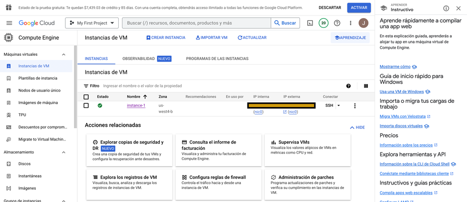Click the IP interna nic0 link
This screenshot has height=202, width=467.
(258, 112)
